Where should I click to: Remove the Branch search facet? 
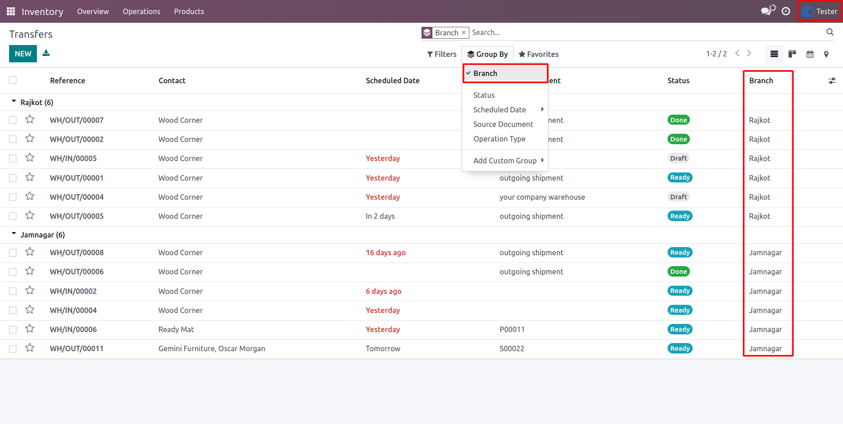tap(463, 33)
